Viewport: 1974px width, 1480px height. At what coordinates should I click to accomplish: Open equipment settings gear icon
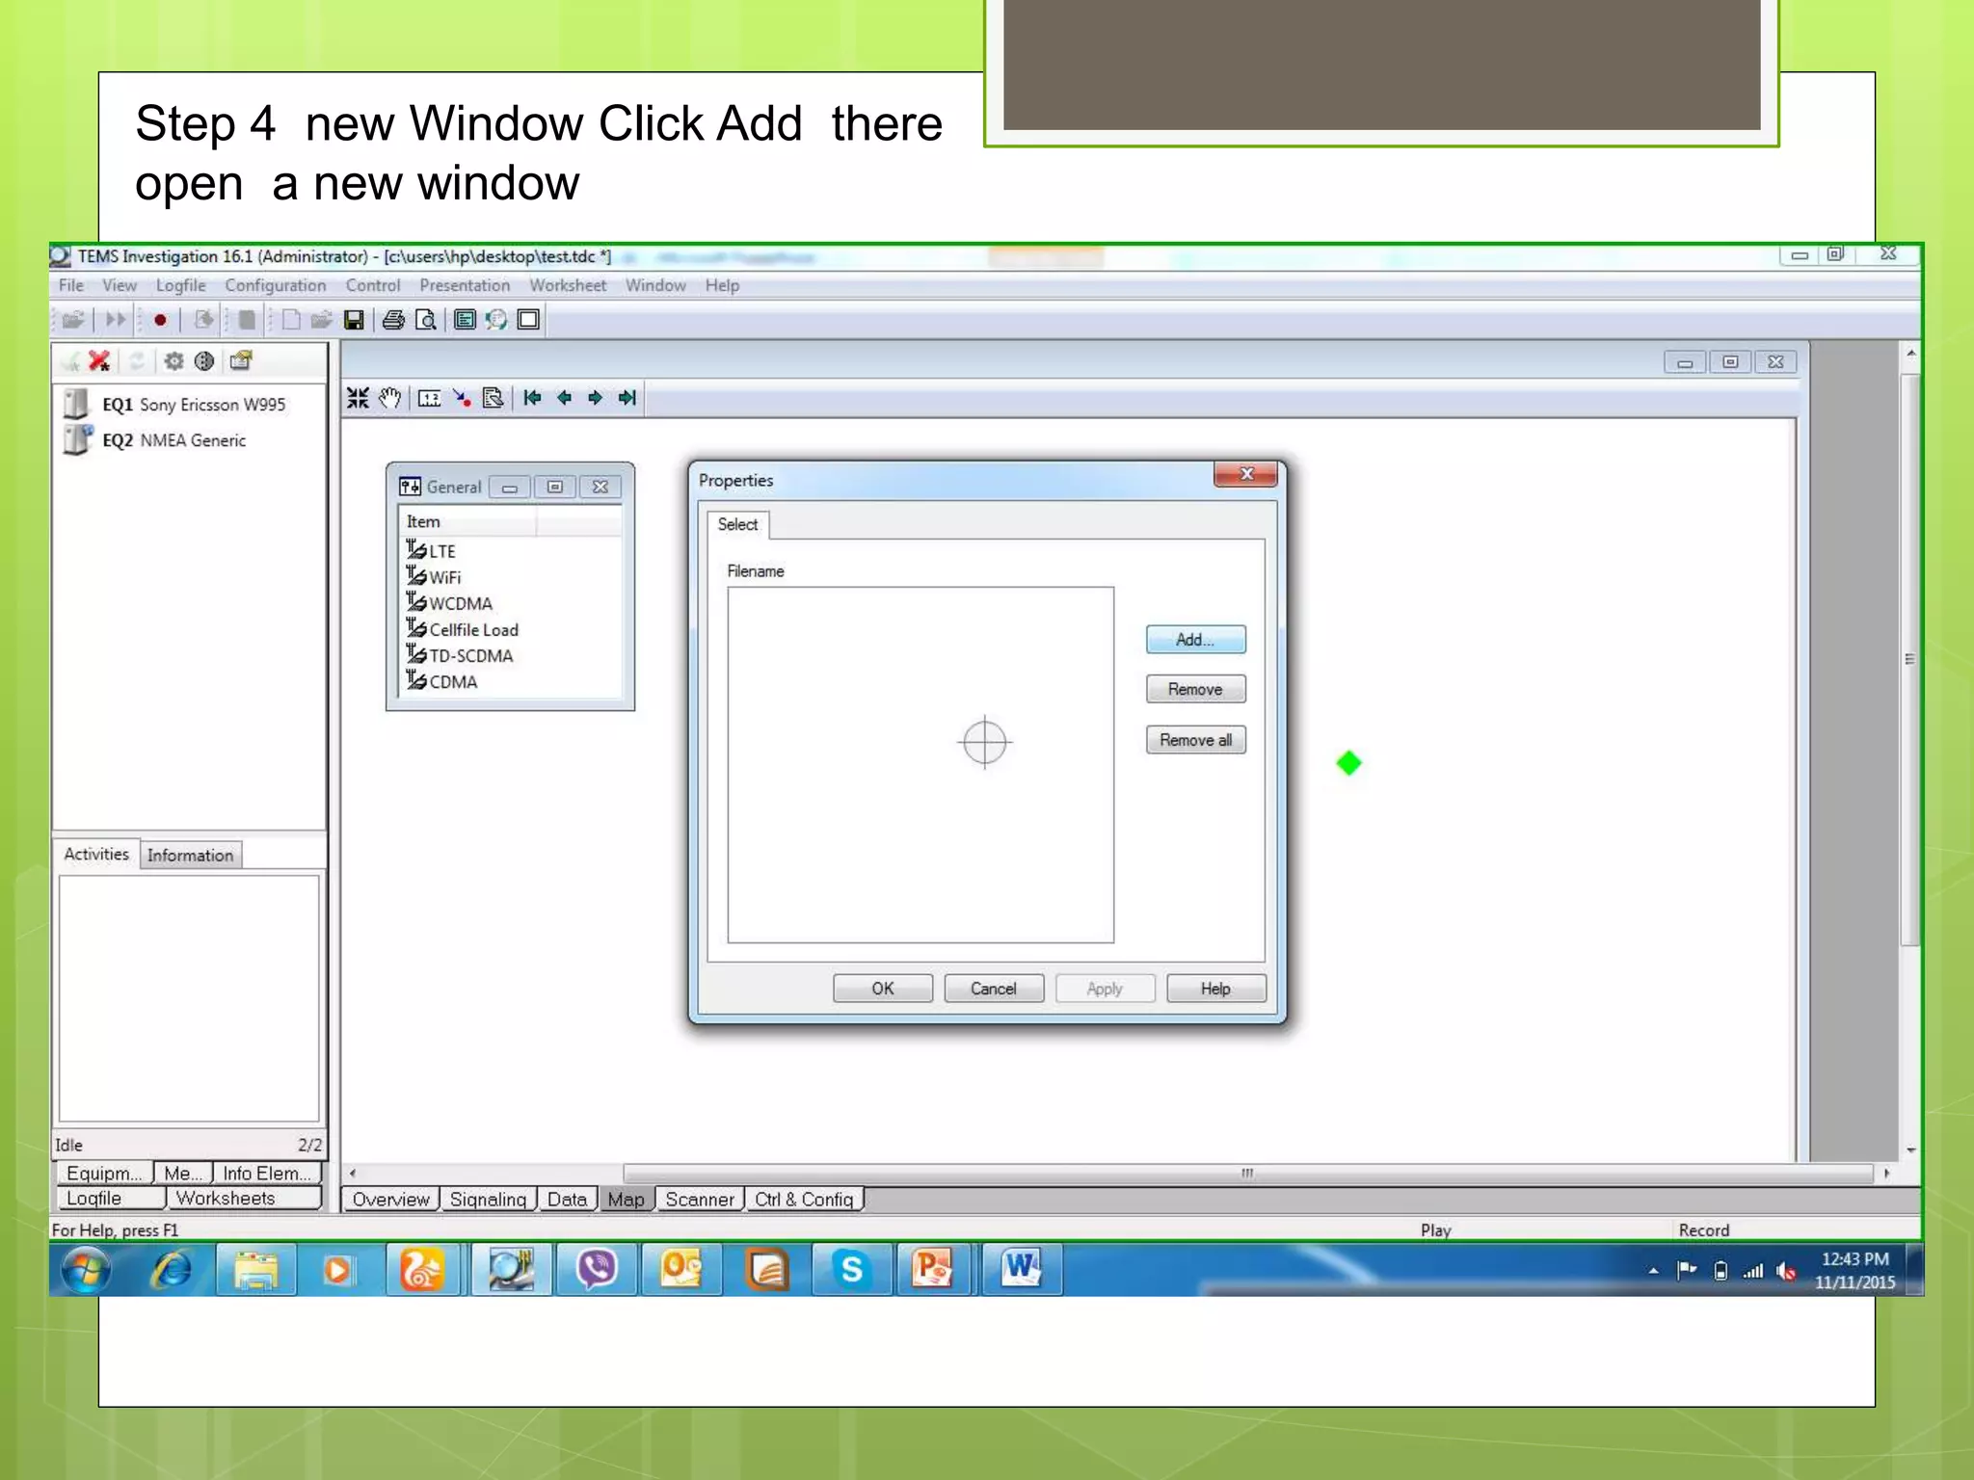pos(173,361)
